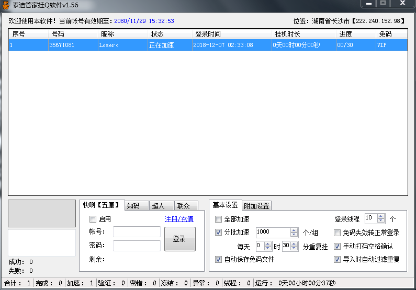Viewport: 416px width, 290px height.
Task: Switch to the 知码 tab
Action: 136,206
